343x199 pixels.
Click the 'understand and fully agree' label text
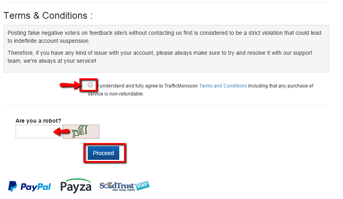coord(148,86)
